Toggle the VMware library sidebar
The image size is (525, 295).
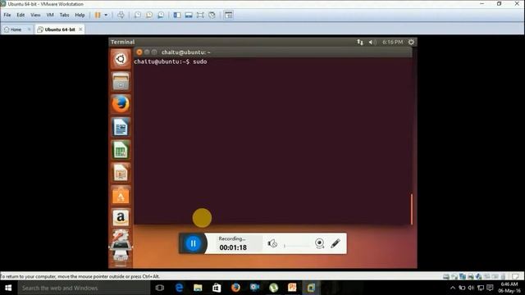(177, 15)
